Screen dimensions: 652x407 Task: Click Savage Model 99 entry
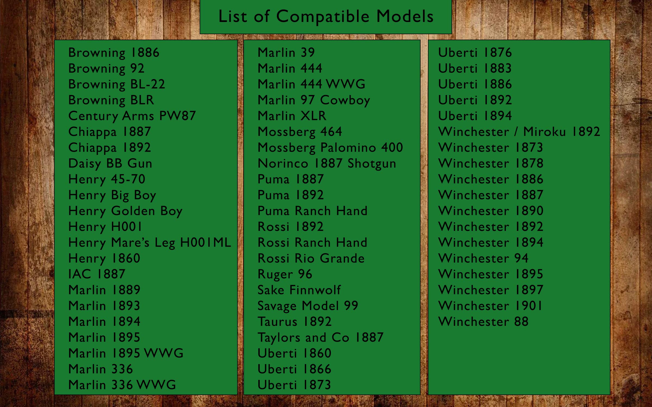308,306
